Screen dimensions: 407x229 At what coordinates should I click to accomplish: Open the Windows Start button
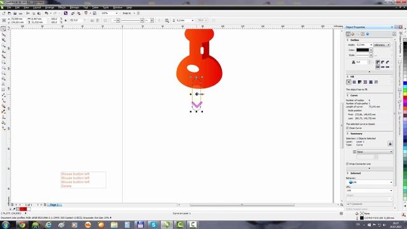(x=6, y=225)
